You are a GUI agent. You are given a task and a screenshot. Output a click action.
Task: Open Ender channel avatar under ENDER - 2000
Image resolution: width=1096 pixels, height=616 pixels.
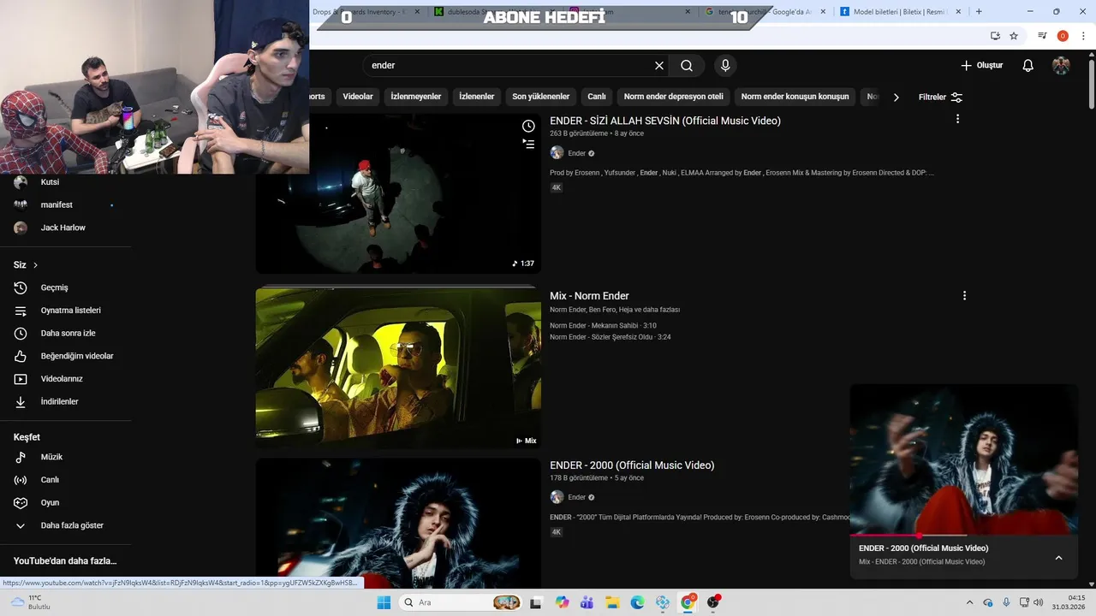pos(557,497)
